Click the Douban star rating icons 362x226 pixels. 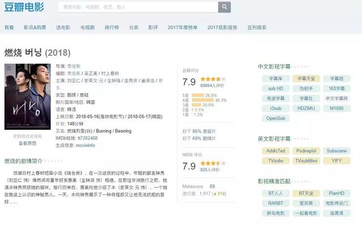(x=213, y=79)
